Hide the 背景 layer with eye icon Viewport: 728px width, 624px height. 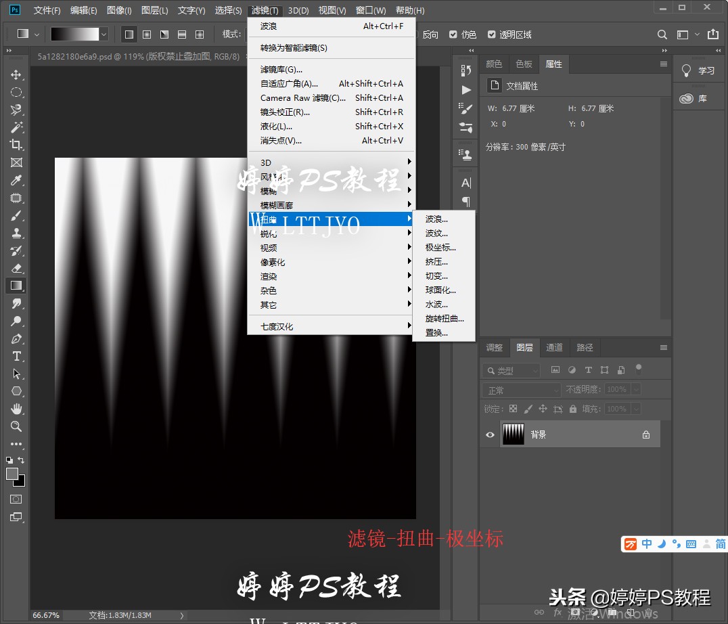click(490, 434)
